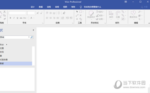Click the Increase Indent icon
The image size is (150, 93).
71,18
